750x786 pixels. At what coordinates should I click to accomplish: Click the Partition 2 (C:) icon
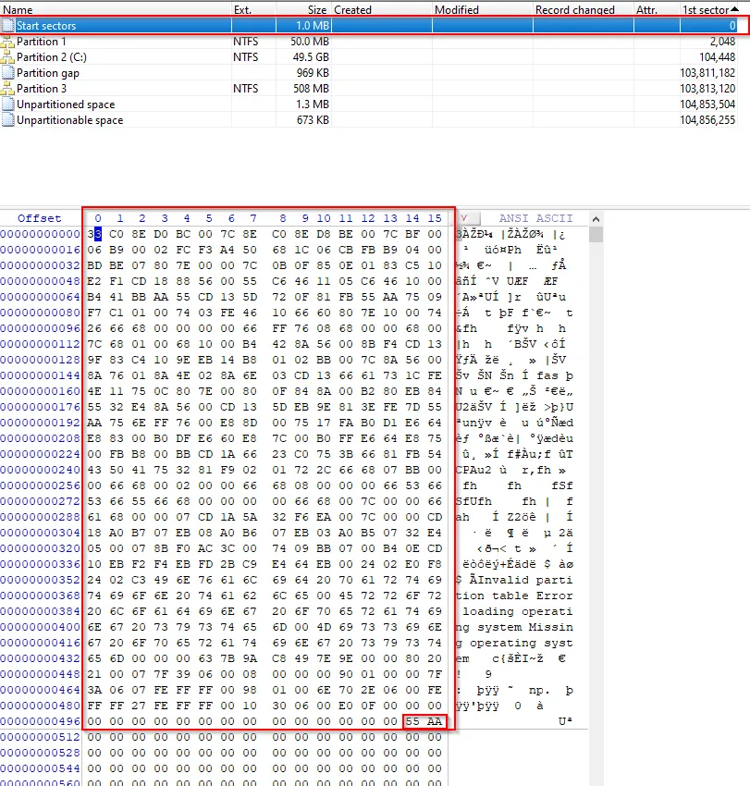[x=8, y=57]
